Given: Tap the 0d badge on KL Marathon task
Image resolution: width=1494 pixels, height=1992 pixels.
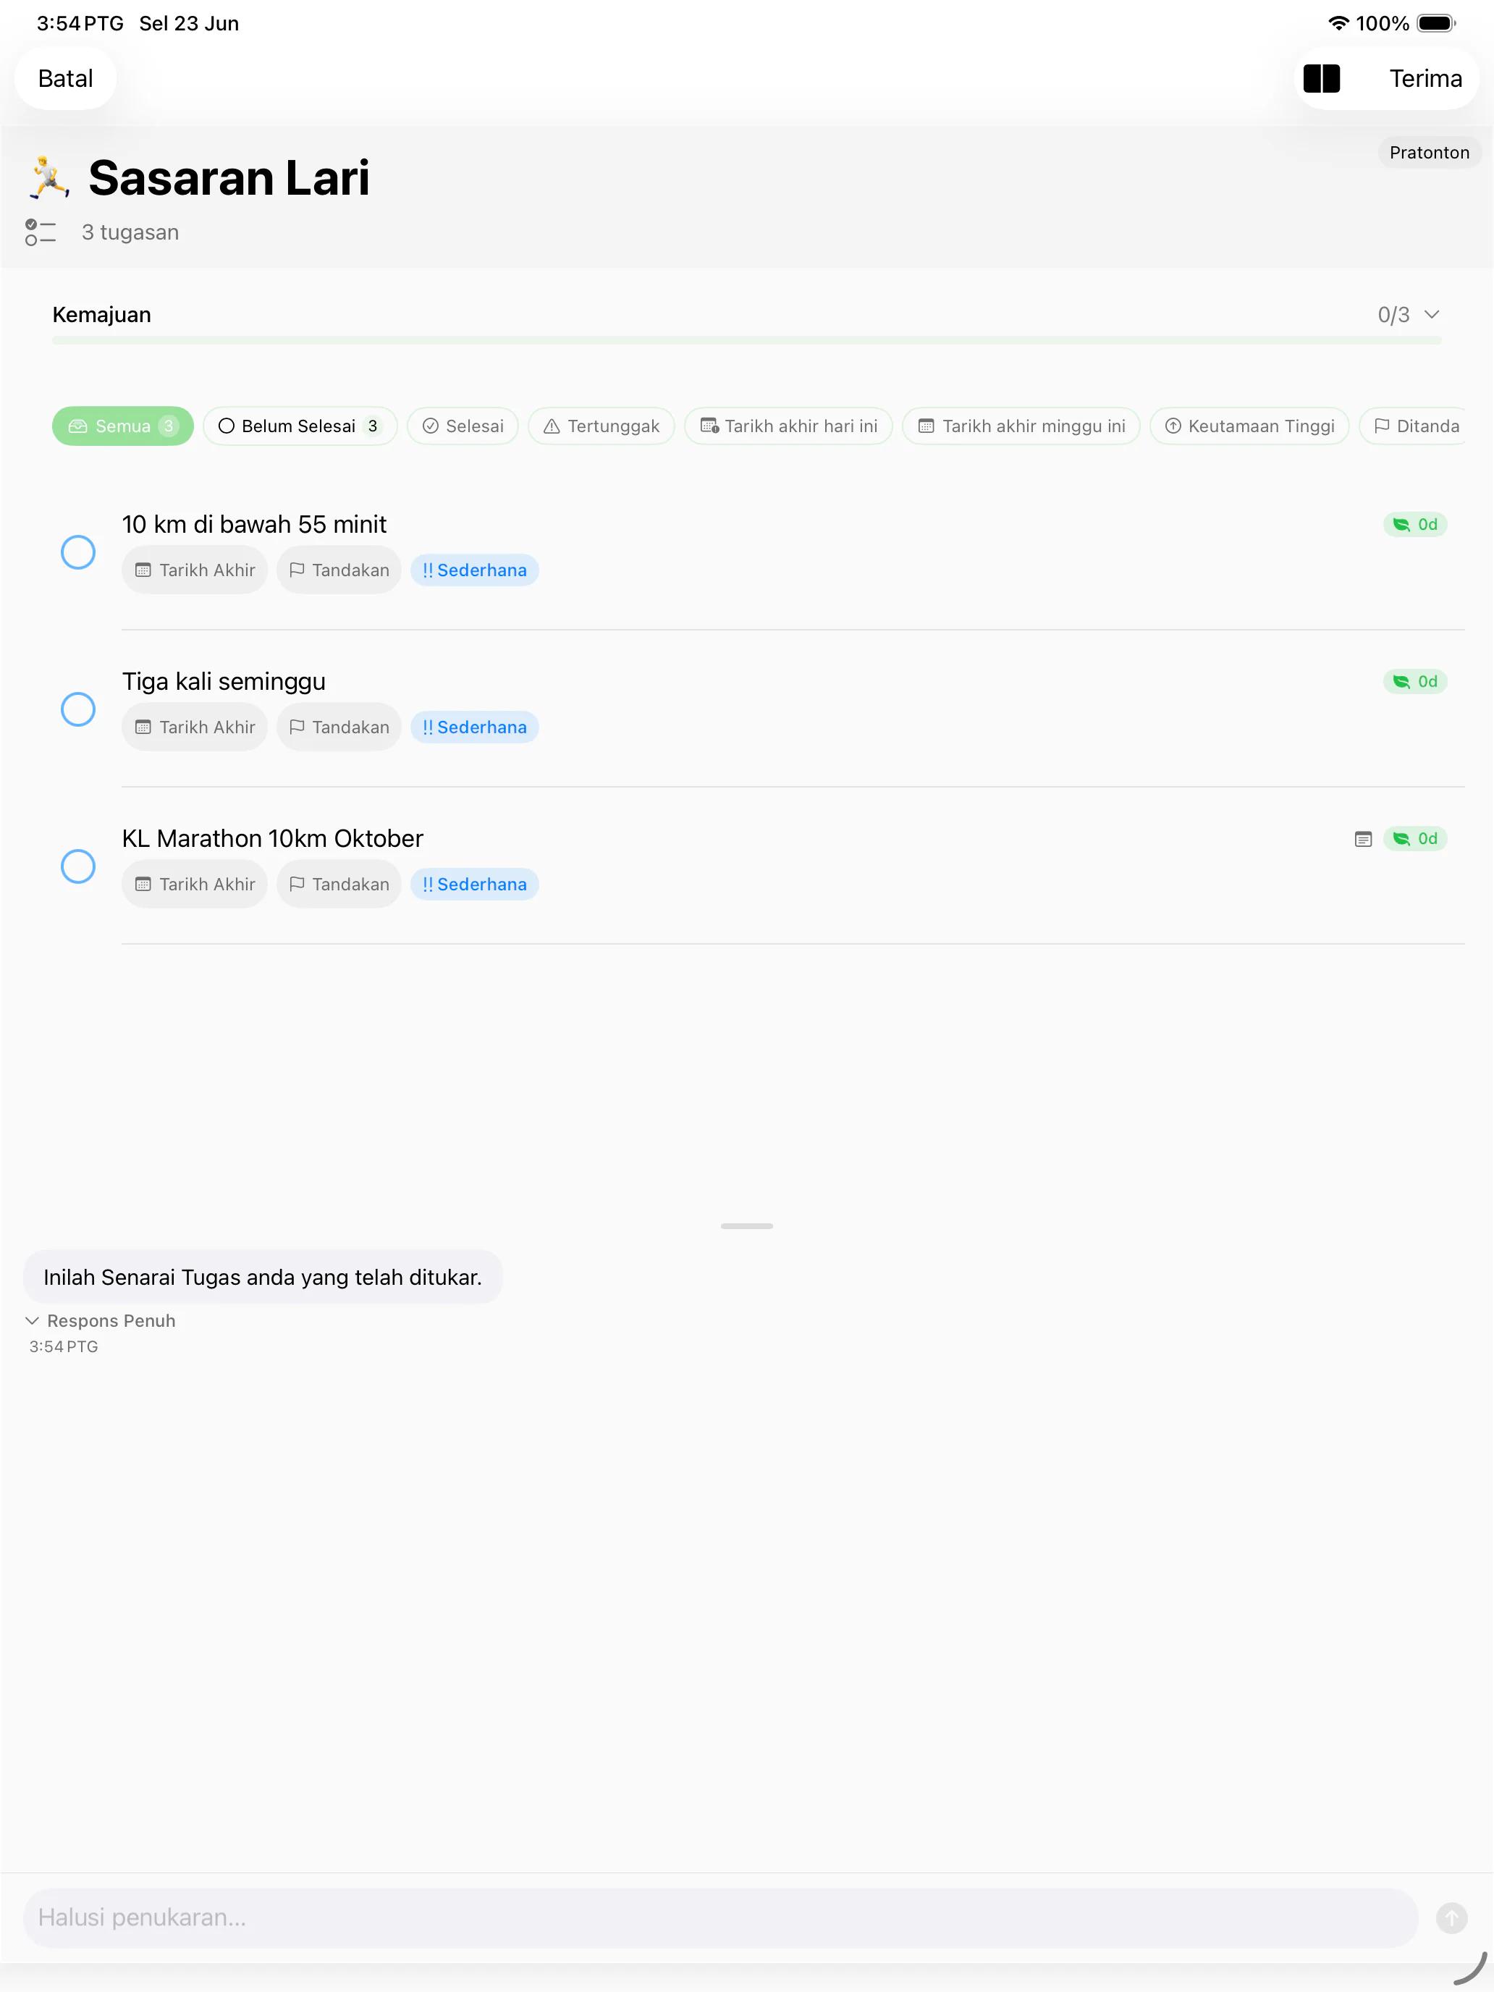Looking at the screenshot, I should (x=1415, y=838).
